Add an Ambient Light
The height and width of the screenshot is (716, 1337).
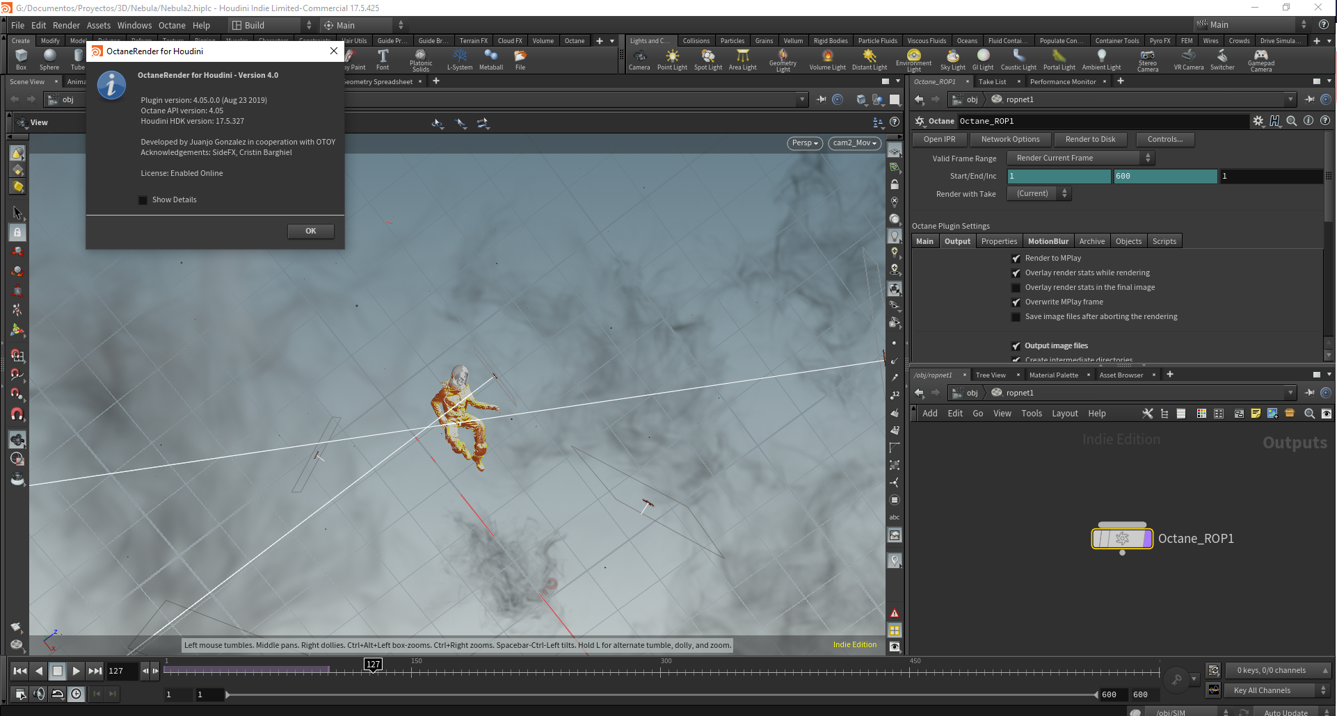[x=1102, y=59]
